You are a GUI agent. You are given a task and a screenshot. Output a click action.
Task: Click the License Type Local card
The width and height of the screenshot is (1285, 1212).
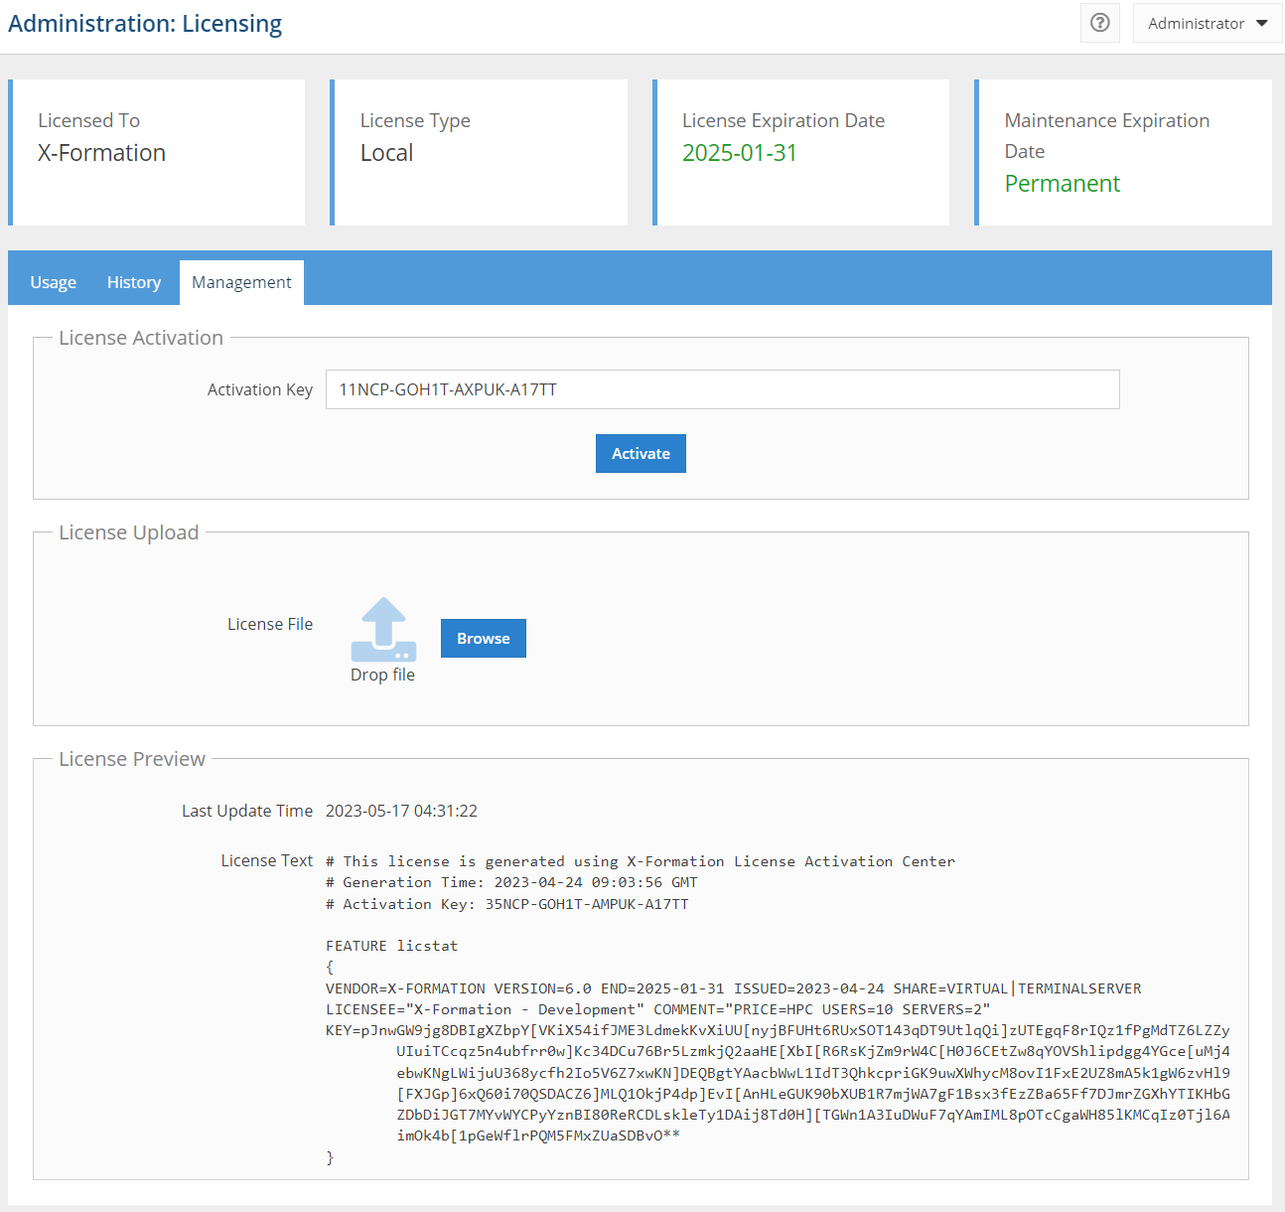(479, 152)
